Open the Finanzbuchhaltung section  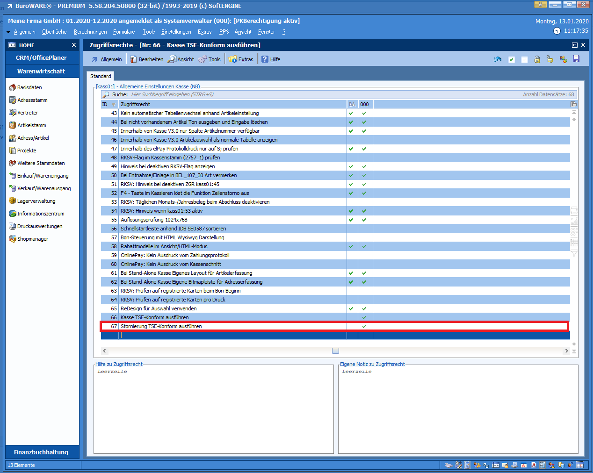[x=41, y=452]
